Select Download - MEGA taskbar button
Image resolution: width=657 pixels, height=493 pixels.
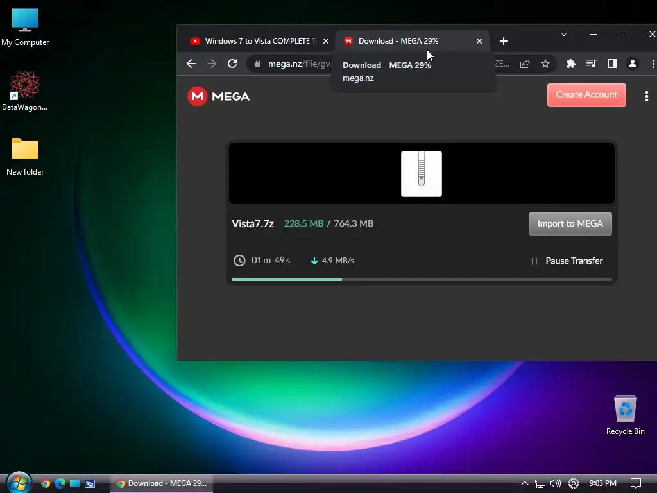[162, 483]
